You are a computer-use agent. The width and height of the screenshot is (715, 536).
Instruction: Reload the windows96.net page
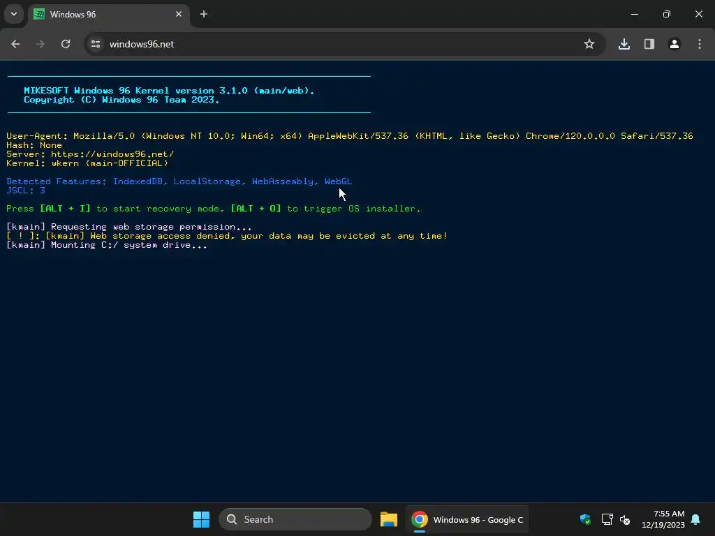pyautogui.click(x=66, y=44)
